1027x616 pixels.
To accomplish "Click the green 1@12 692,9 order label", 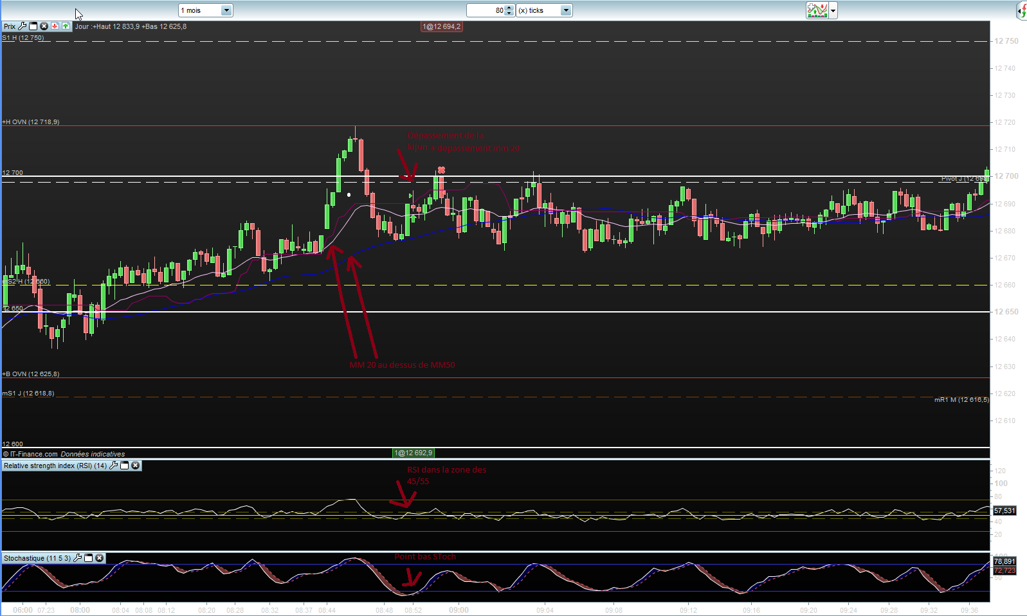I will coord(414,453).
